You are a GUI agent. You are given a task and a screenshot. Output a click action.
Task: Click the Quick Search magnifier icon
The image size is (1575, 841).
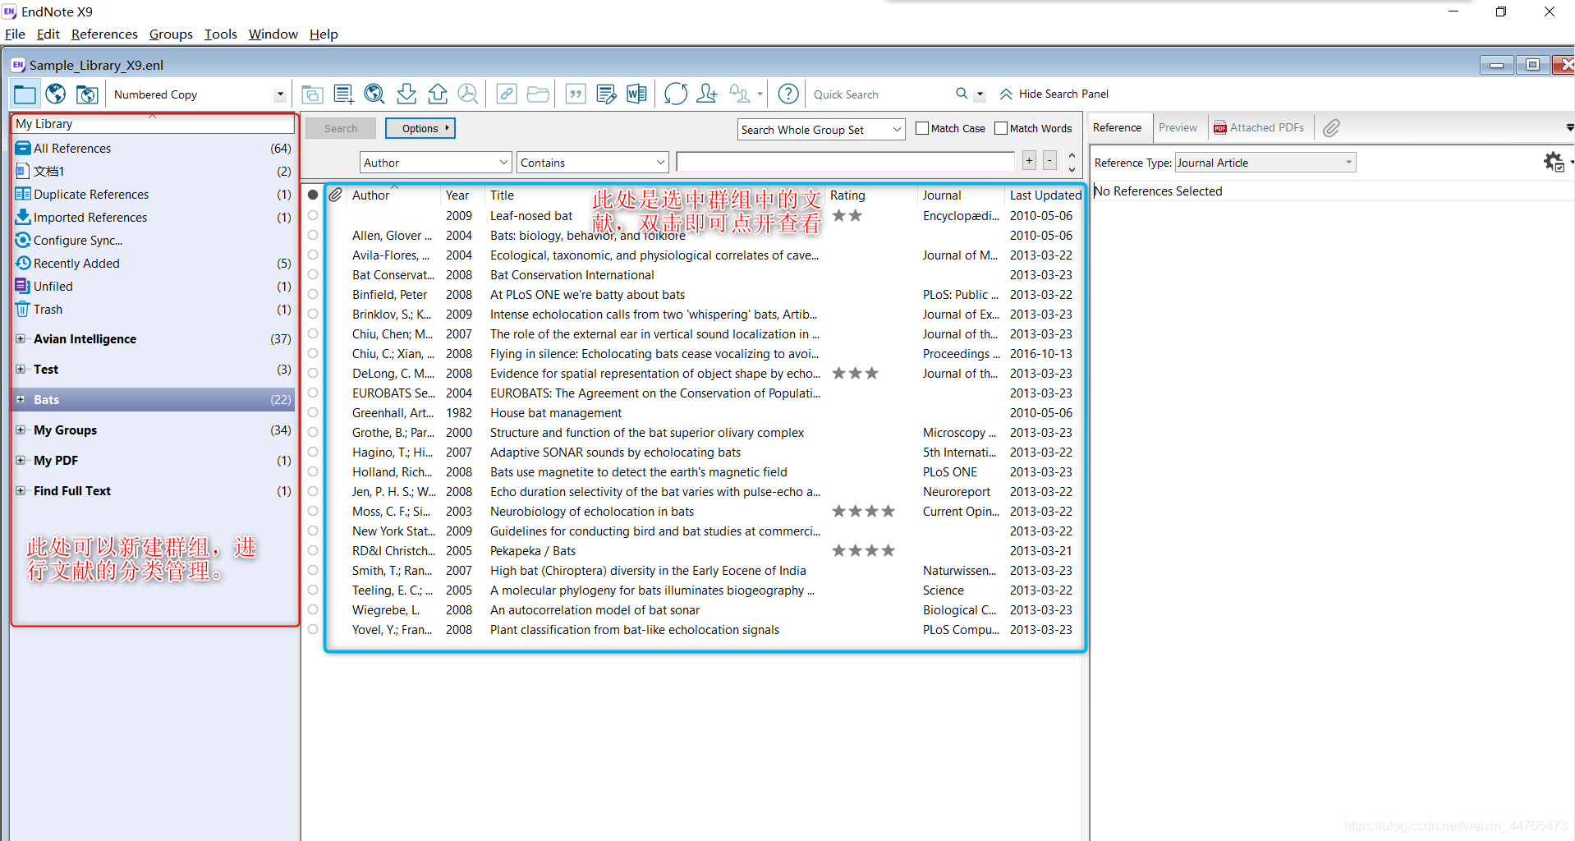pos(962,94)
